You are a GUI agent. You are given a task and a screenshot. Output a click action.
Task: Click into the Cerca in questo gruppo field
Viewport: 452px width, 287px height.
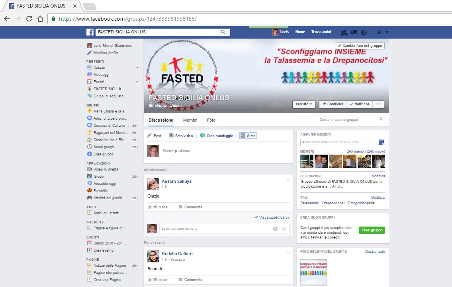[x=348, y=120]
